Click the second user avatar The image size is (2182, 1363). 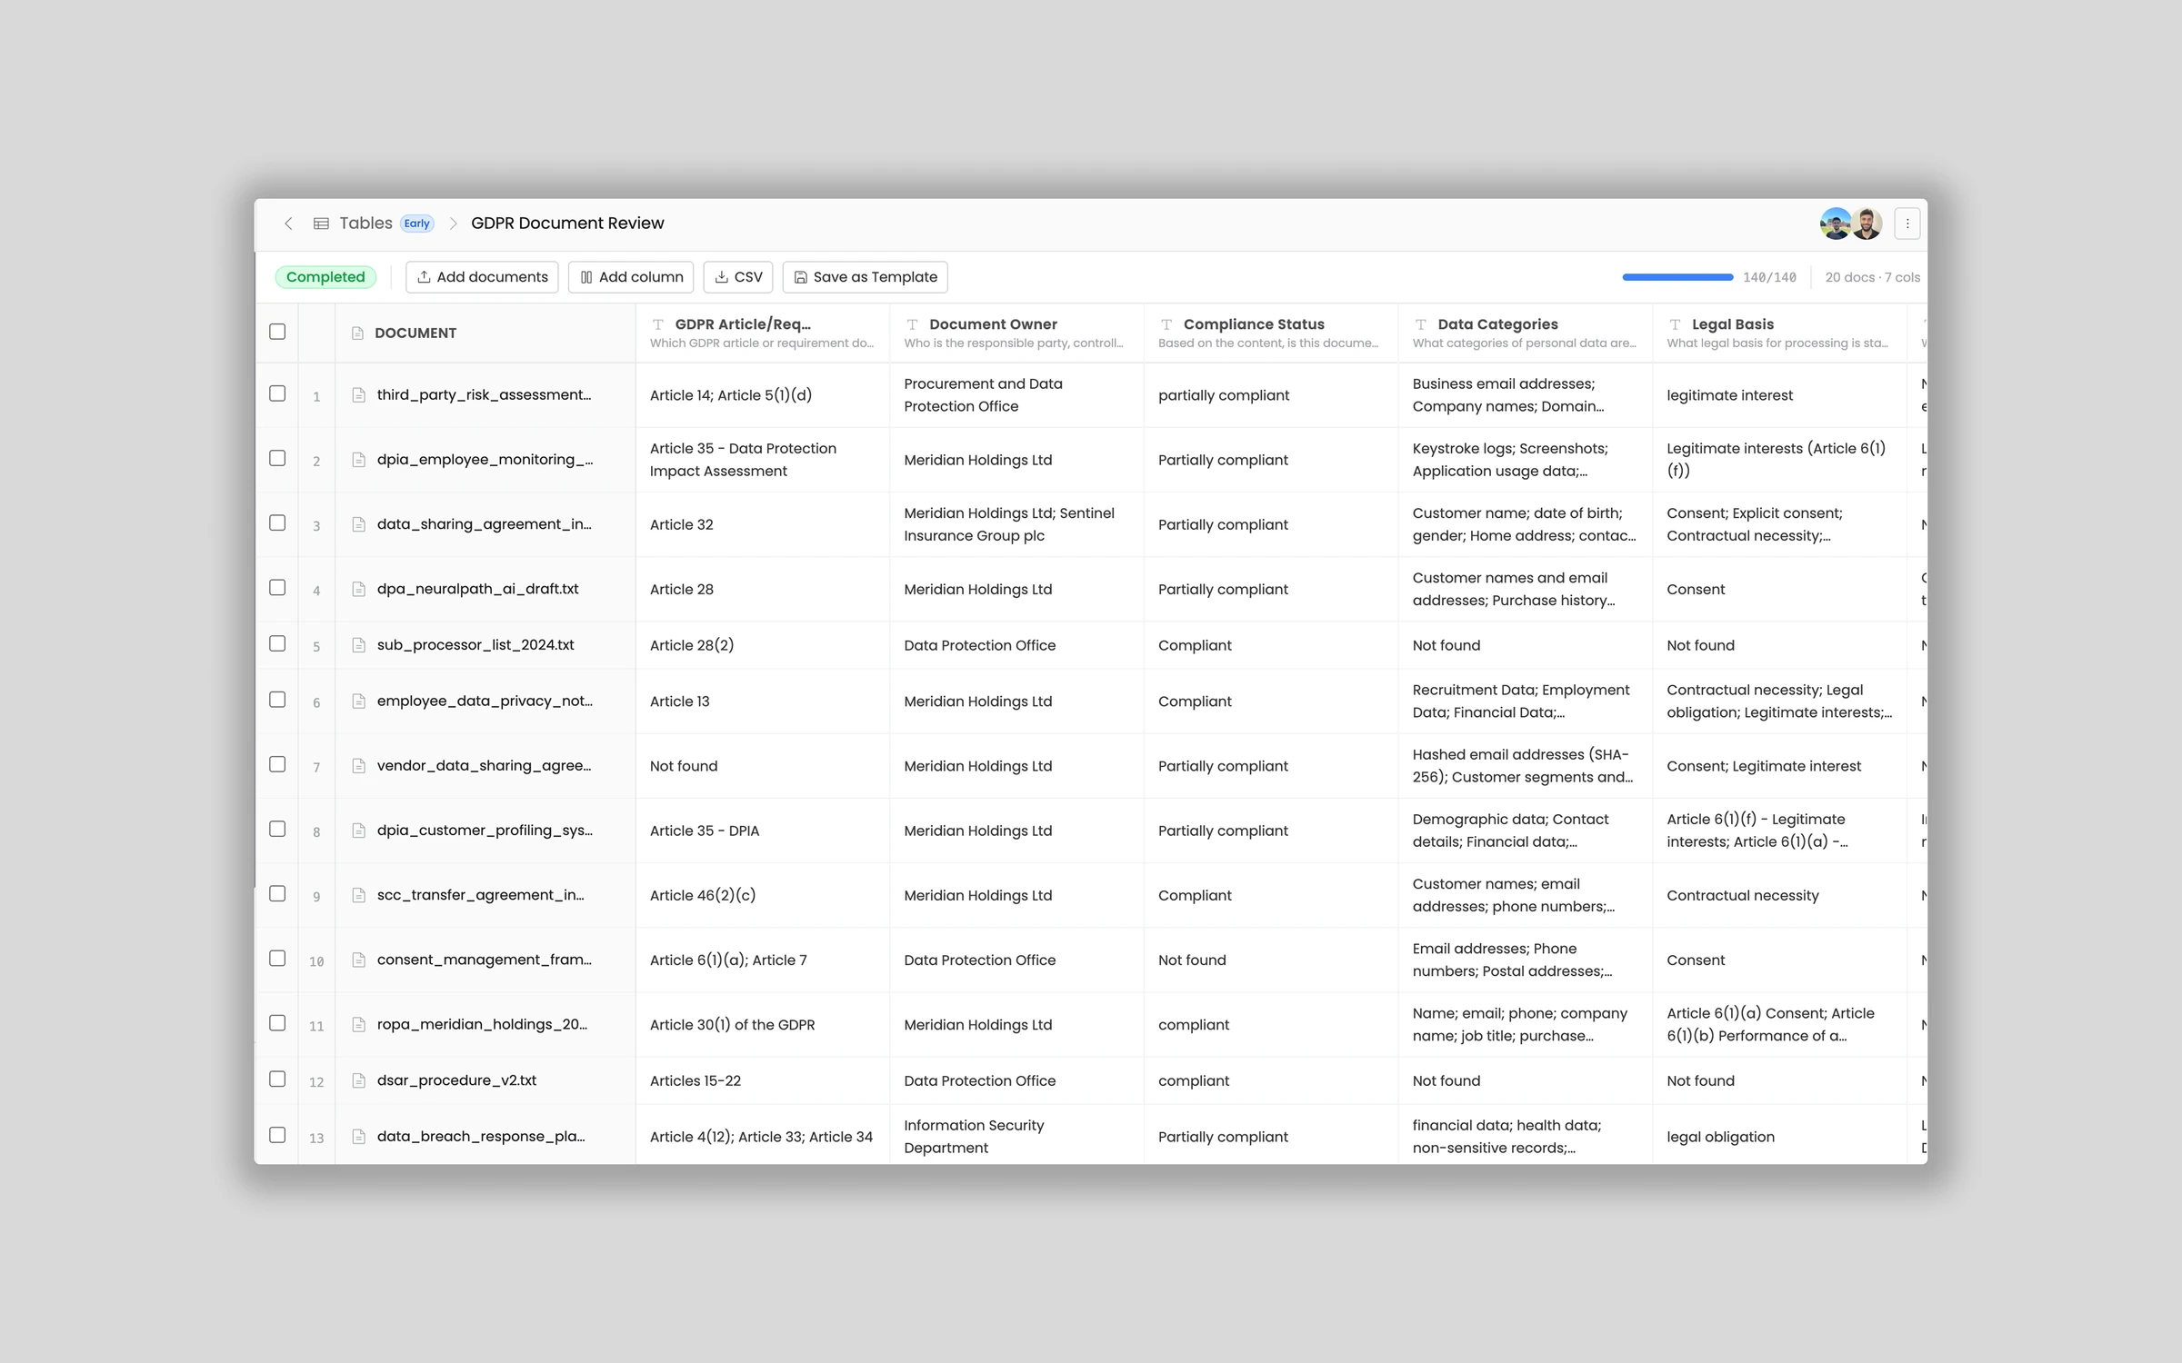(x=1867, y=224)
